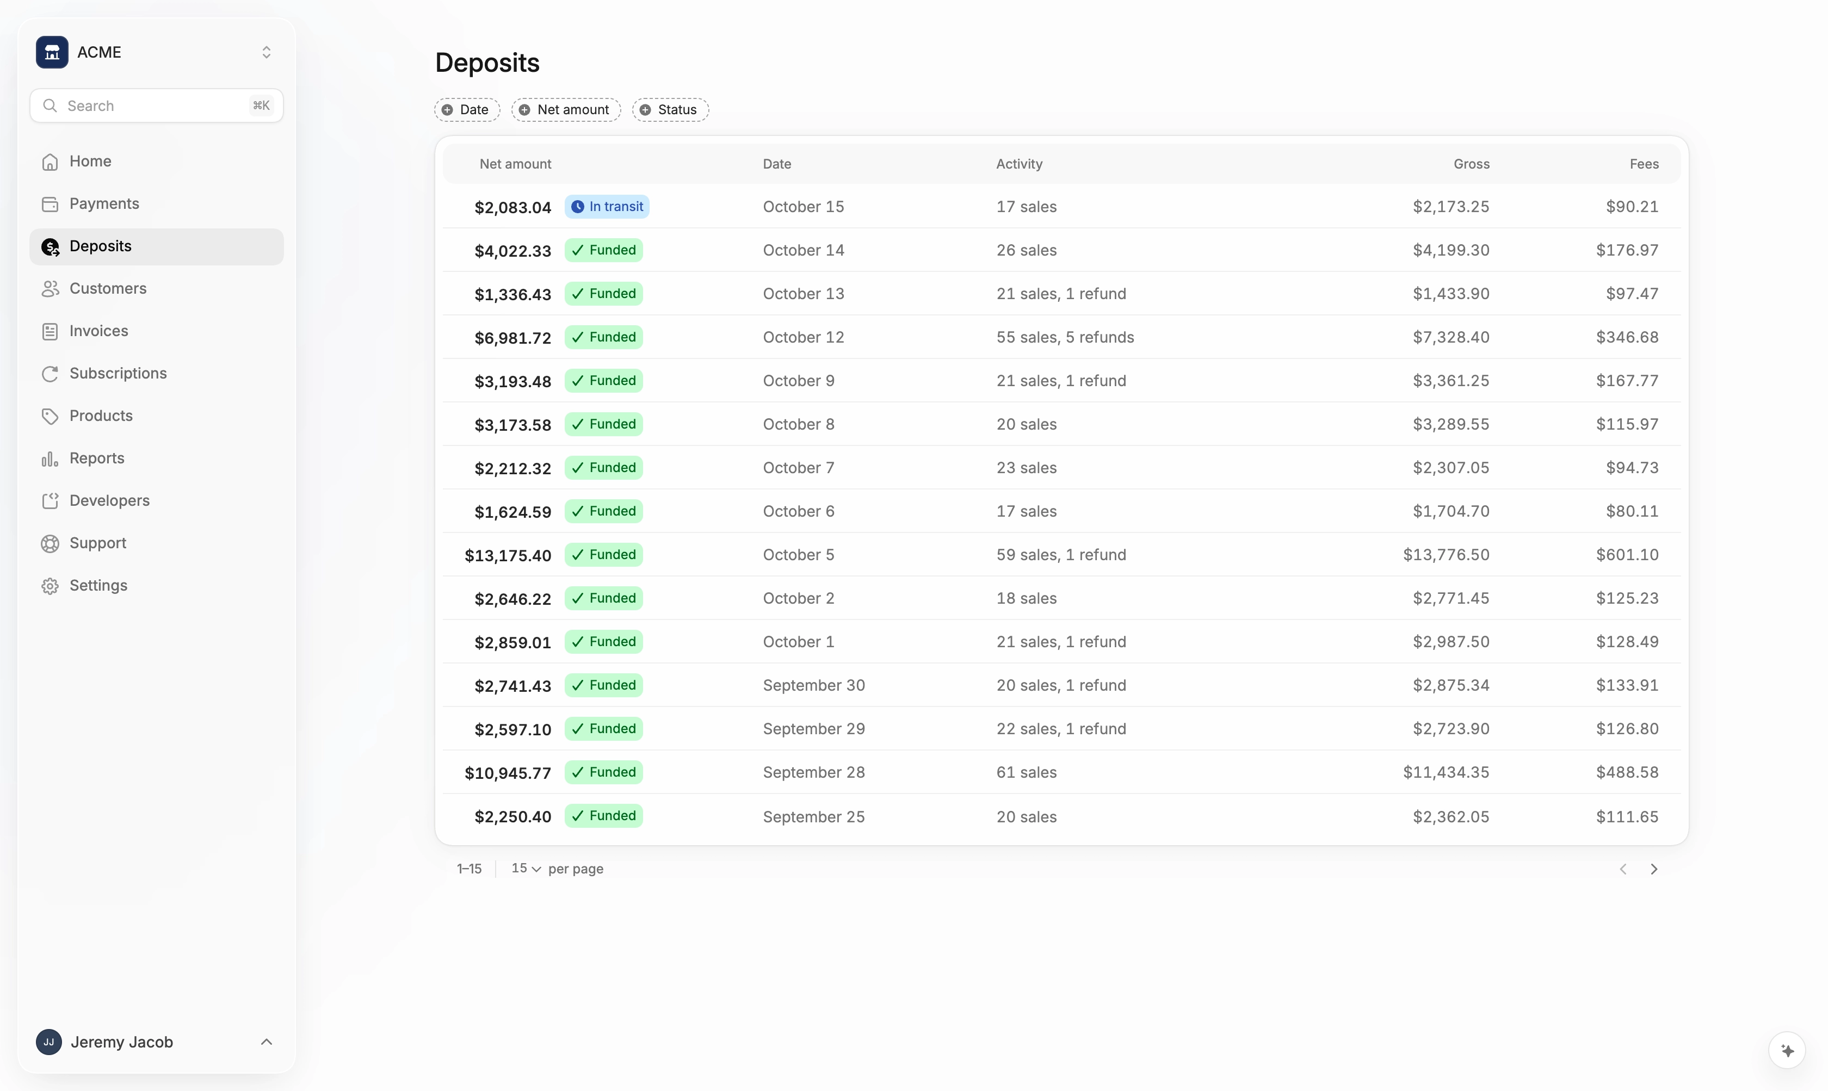Click the Developers puzzle icon
The image size is (1828, 1091).
(50, 501)
